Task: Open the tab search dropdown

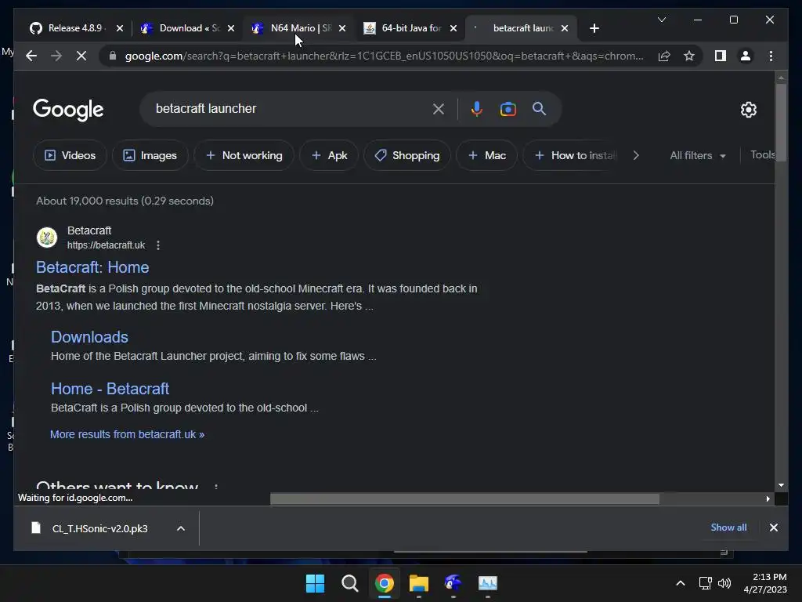Action: click(661, 20)
